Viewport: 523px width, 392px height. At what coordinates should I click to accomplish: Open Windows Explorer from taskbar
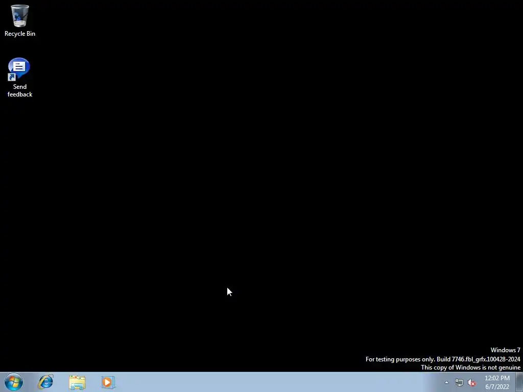pyautogui.click(x=77, y=382)
